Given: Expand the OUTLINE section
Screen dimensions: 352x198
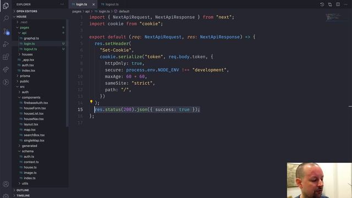Looking at the screenshot, I should pos(23,190).
